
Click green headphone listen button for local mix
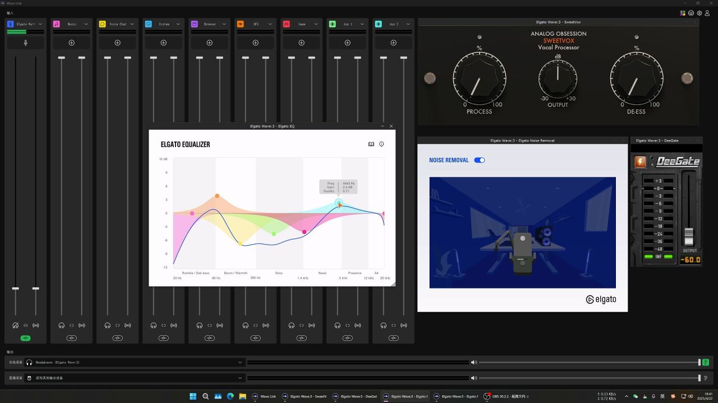coord(706,362)
